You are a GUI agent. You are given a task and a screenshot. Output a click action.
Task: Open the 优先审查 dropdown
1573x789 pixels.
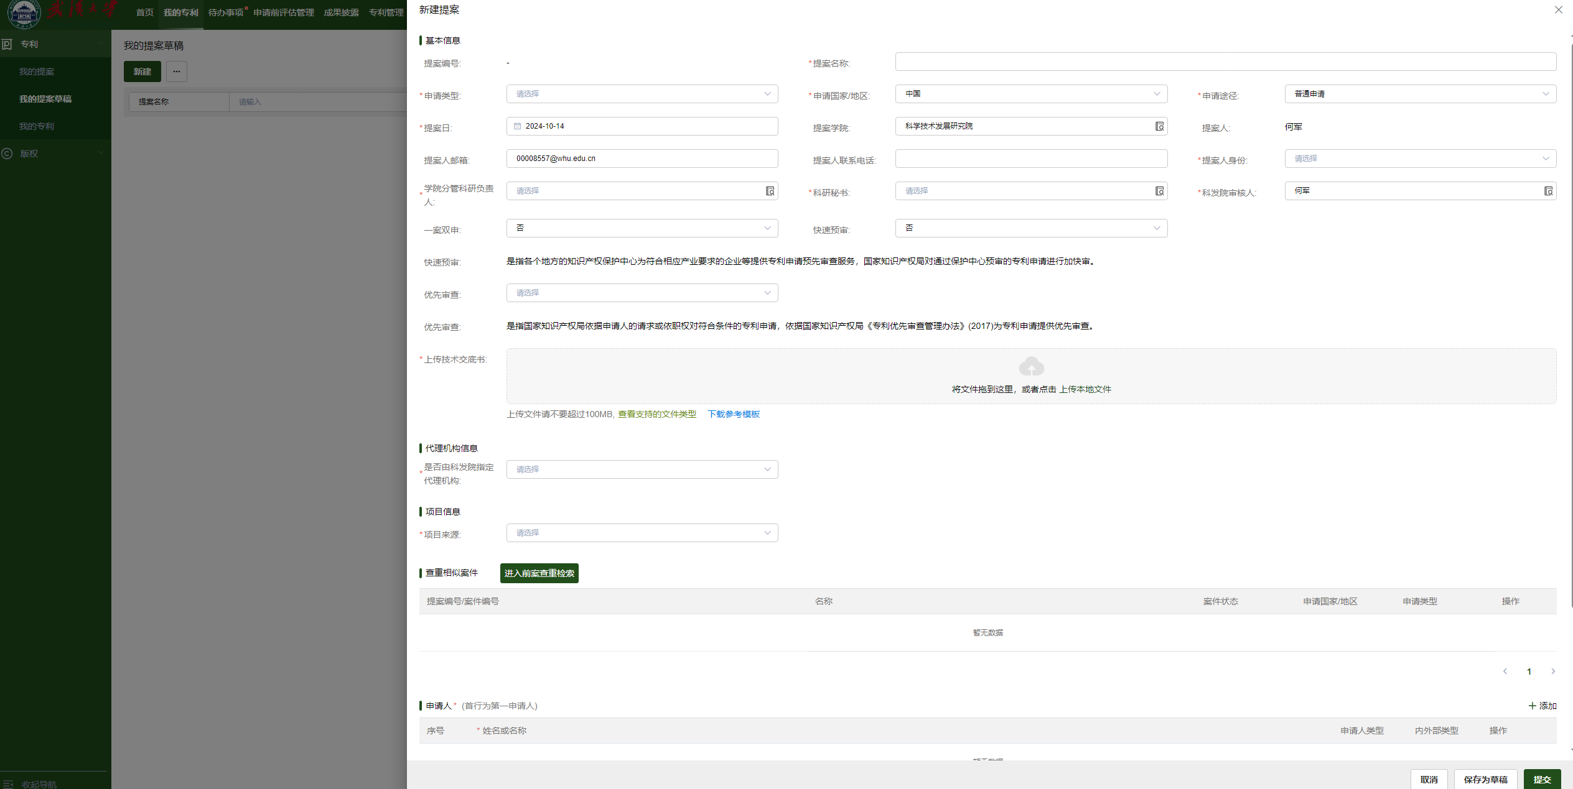tap(642, 293)
